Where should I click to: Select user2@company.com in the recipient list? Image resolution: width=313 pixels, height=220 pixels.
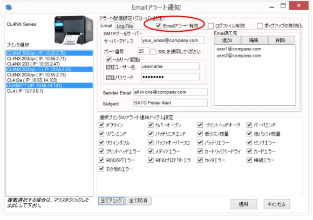pyautogui.click(x=239, y=56)
